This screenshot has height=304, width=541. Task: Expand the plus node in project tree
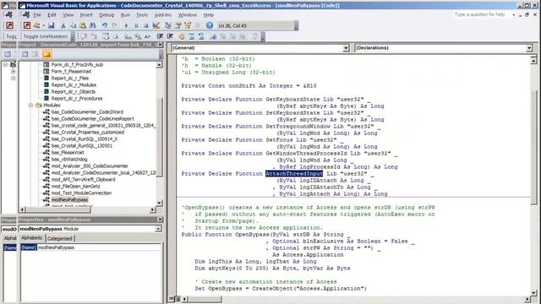pos(14,71)
